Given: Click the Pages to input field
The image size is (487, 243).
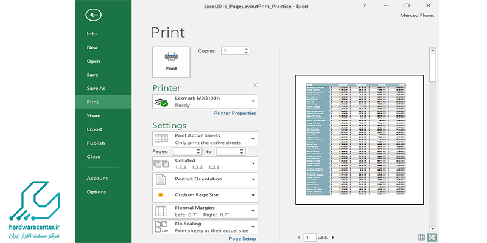Looking at the screenshot, I should (x=228, y=151).
